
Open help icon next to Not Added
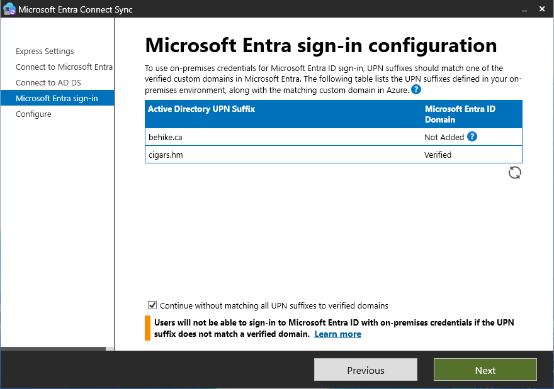(472, 136)
